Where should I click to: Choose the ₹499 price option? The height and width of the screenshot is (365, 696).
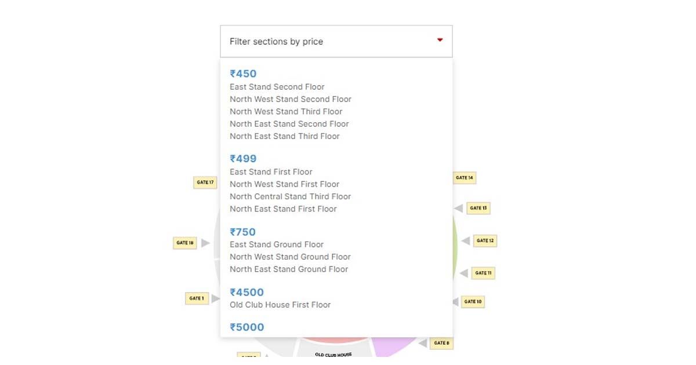[x=243, y=159]
